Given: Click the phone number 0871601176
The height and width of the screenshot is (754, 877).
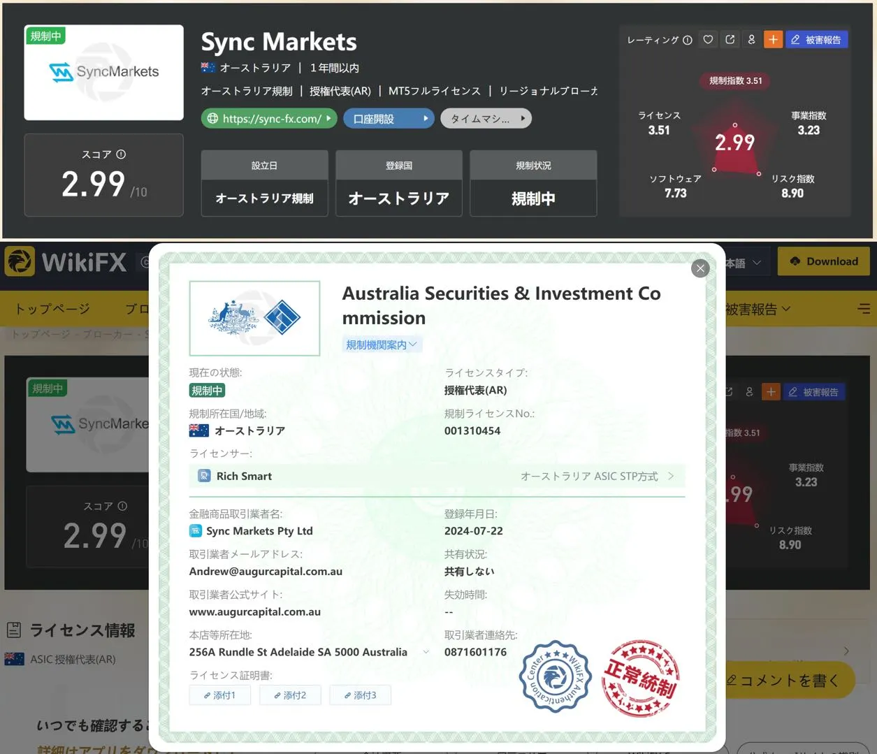Looking at the screenshot, I should (x=475, y=652).
